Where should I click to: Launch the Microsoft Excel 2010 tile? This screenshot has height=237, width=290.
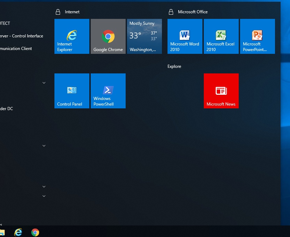221,36
